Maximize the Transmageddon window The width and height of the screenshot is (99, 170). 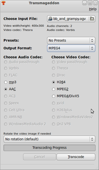(90, 3)
